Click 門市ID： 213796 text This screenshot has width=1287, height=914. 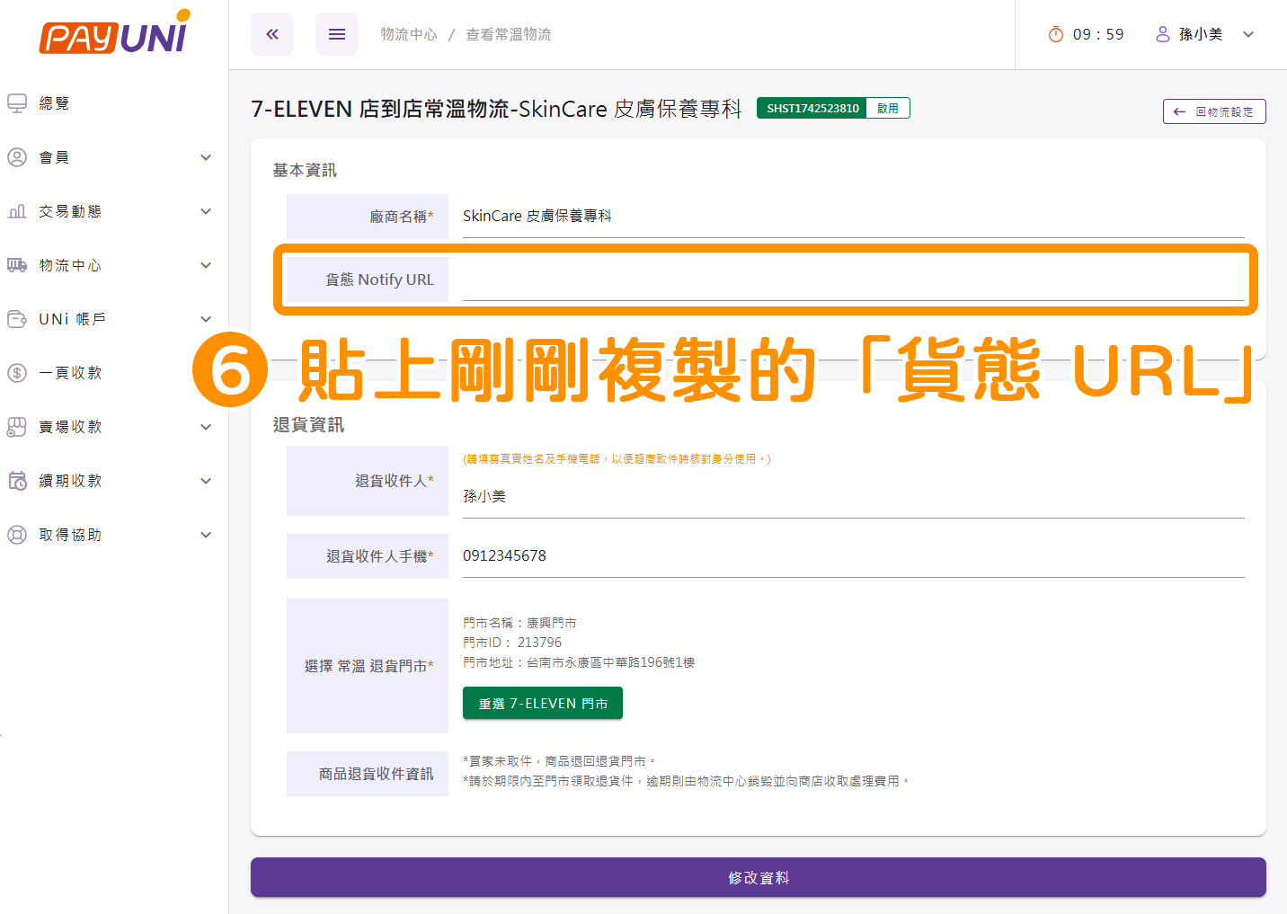[x=512, y=643]
